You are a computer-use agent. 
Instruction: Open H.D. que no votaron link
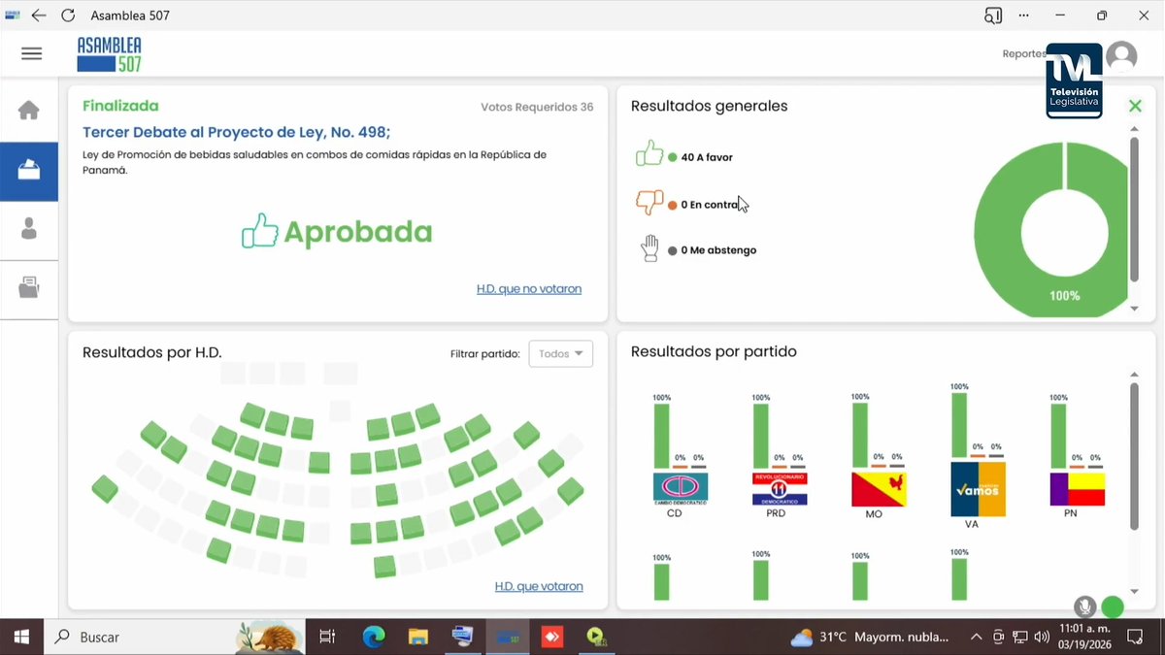click(529, 289)
